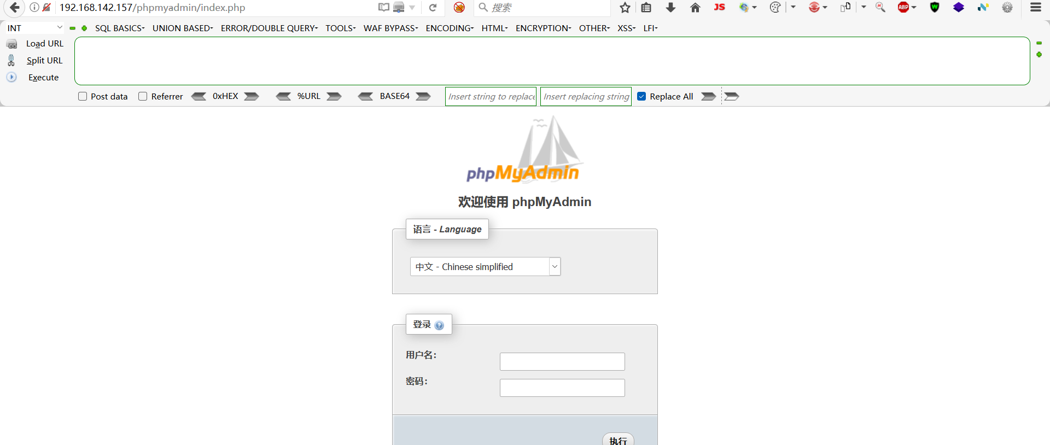1050x445 pixels.
Task: Click the red JS toggle extension icon
Action: 720,7
